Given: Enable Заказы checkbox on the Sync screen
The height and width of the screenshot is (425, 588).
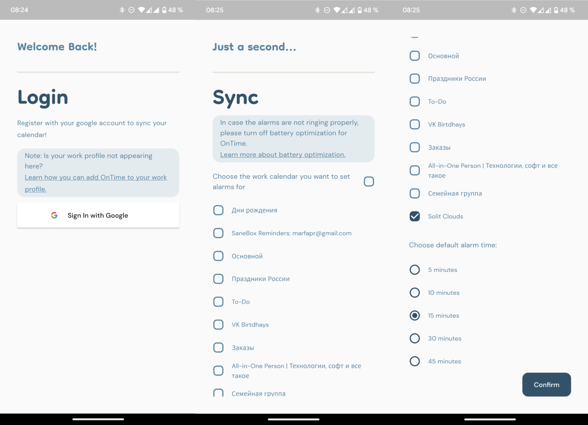Looking at the screenshot, I should [x=219, y=348].
